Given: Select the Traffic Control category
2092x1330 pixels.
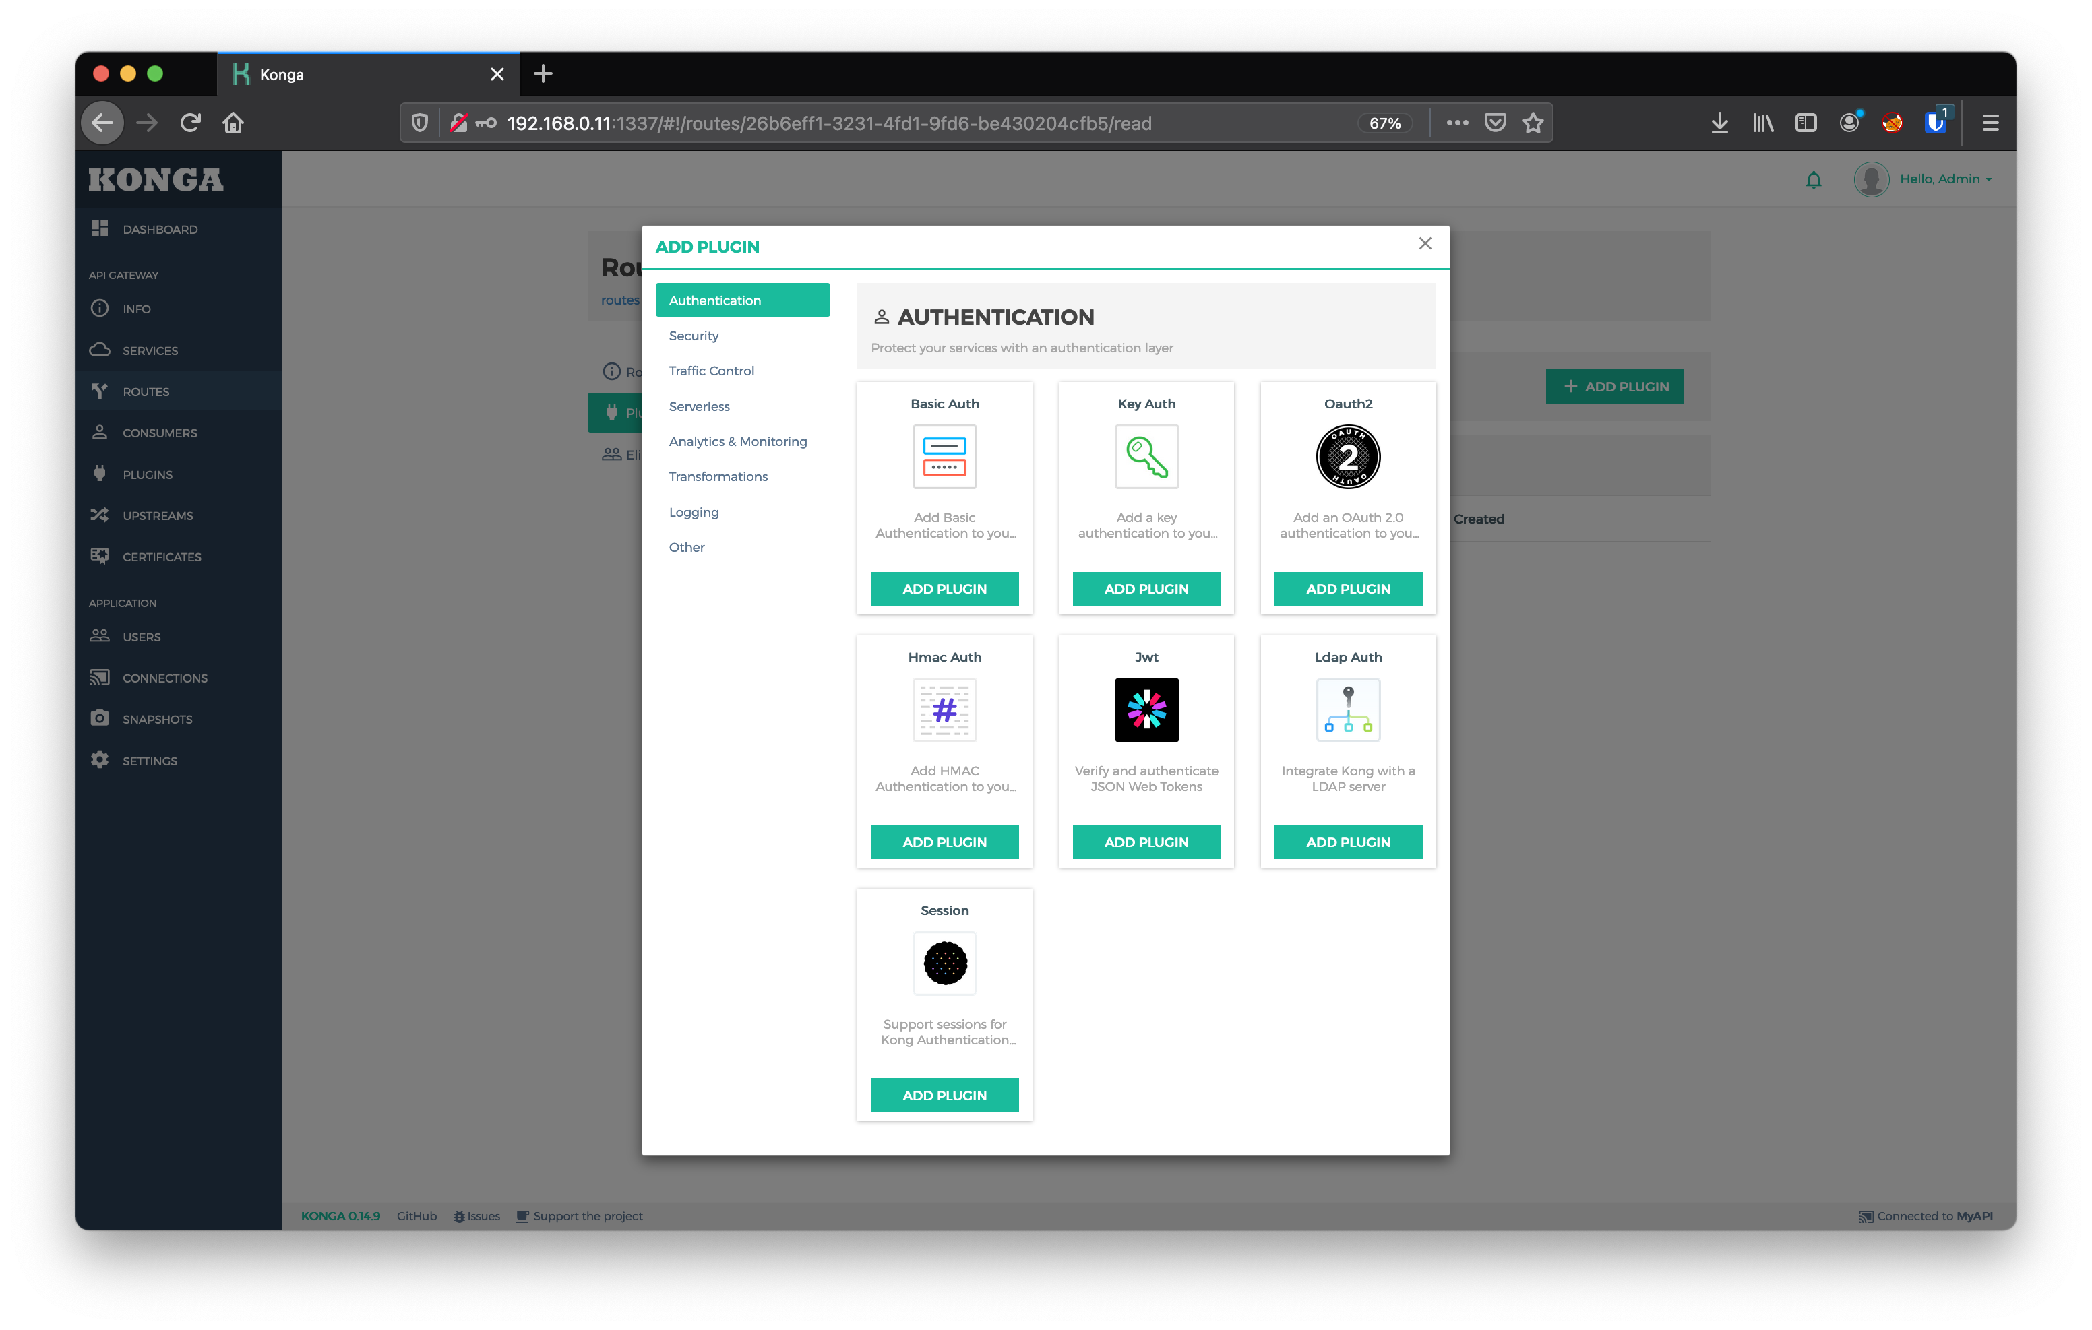Looking at the screenshot, I should tap(710, 371).
